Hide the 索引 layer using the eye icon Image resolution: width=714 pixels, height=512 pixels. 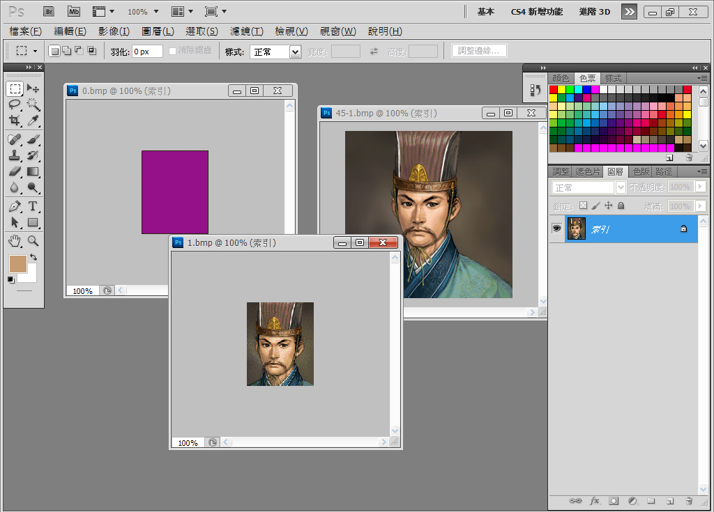click(556, 228)
